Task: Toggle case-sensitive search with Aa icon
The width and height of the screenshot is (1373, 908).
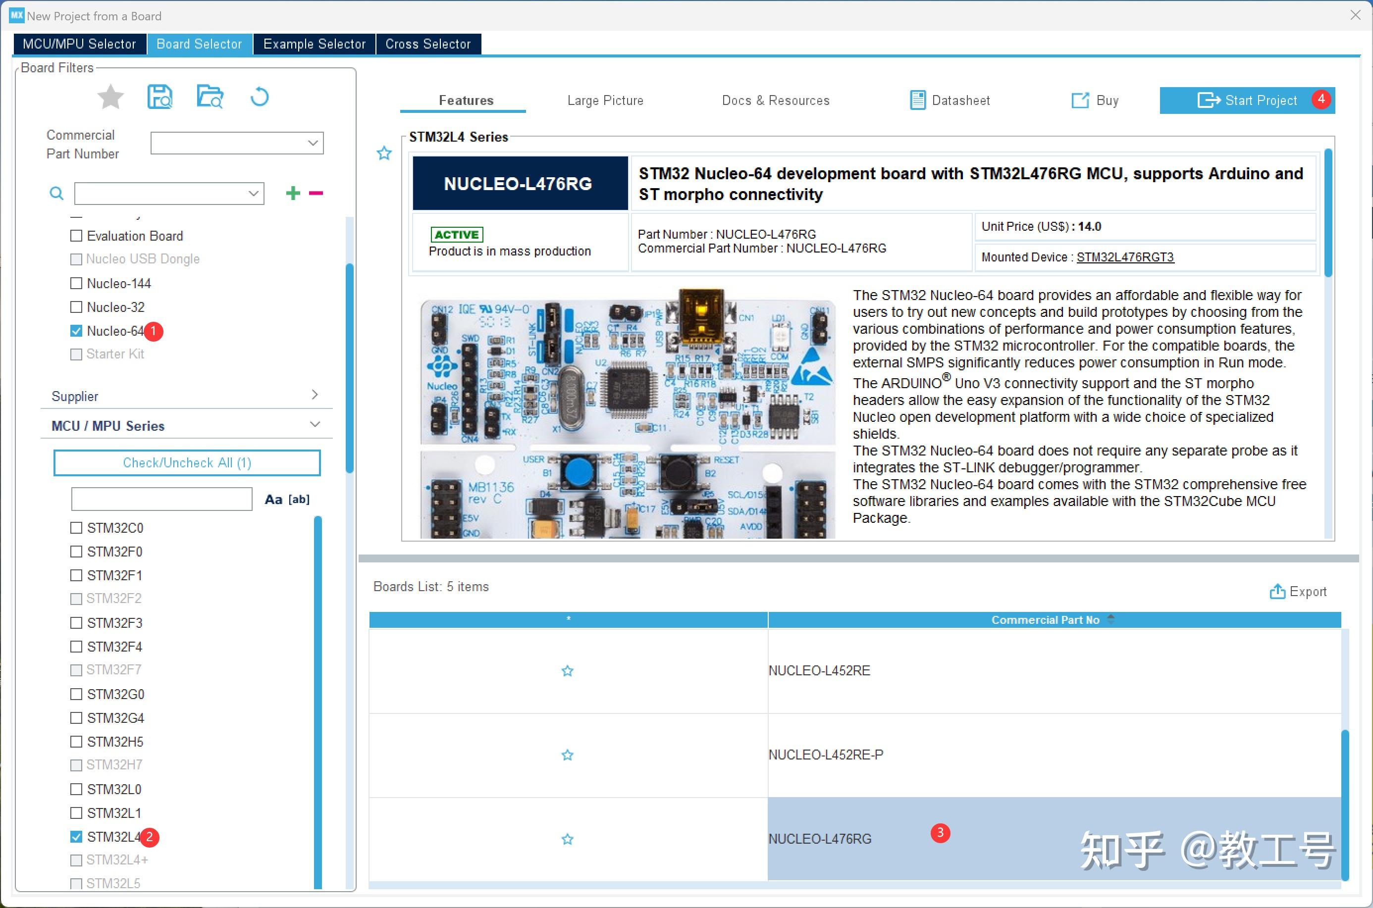Action: 273,499
